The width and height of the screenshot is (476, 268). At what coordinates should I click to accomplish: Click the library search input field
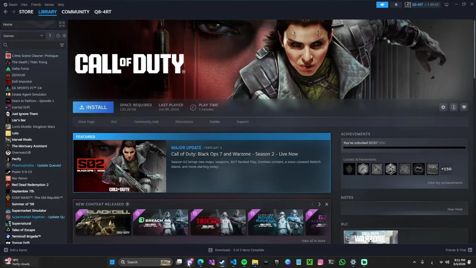click(30, 45)
